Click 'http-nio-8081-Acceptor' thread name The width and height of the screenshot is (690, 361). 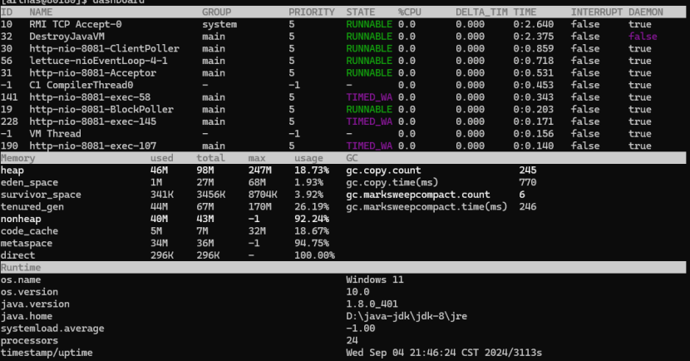[x=93, y=73]
